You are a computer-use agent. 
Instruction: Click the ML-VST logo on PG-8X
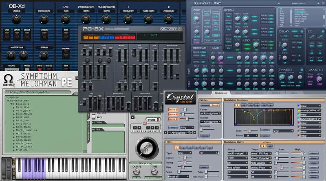tap(171, 29)
